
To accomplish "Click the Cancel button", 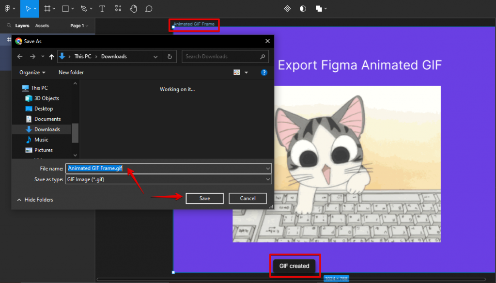I will (x=248, y=198).
